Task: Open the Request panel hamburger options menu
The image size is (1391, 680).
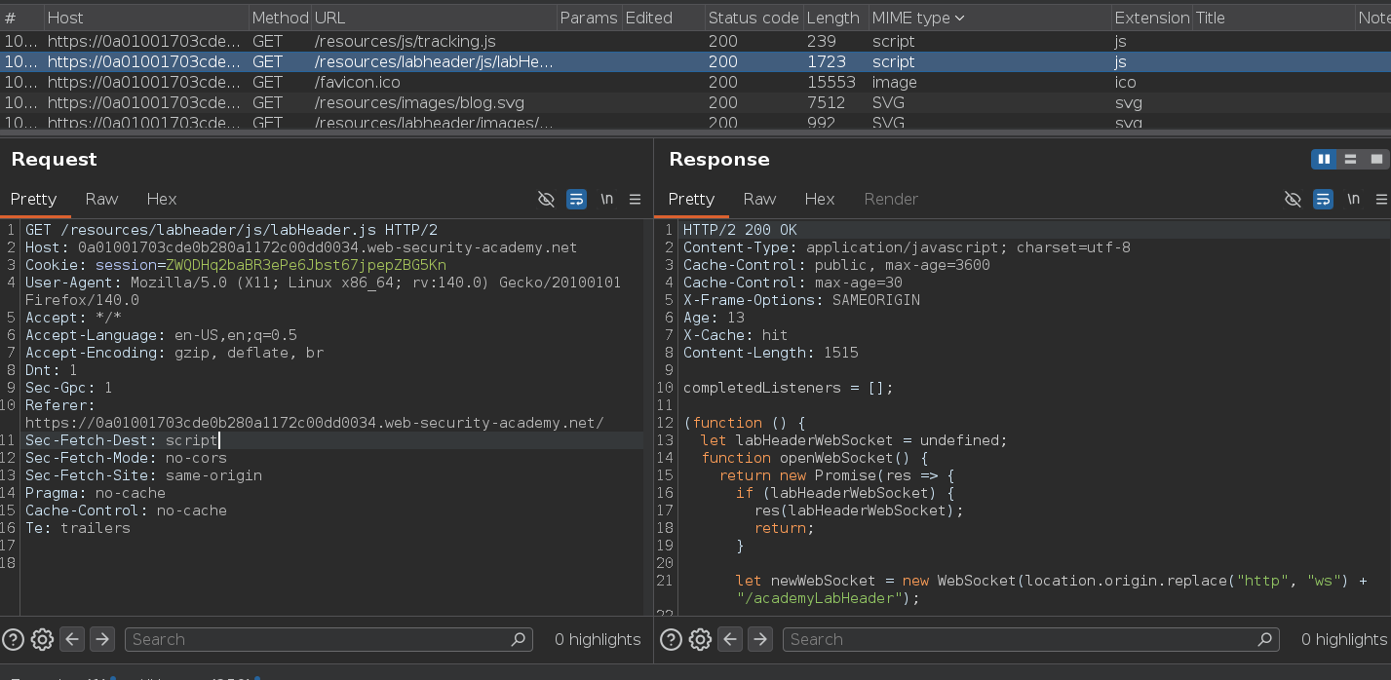Action: (x=635, y=199)
